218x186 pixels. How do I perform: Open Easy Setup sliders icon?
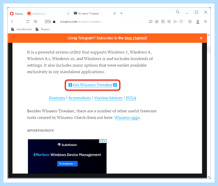pos(205,21)
